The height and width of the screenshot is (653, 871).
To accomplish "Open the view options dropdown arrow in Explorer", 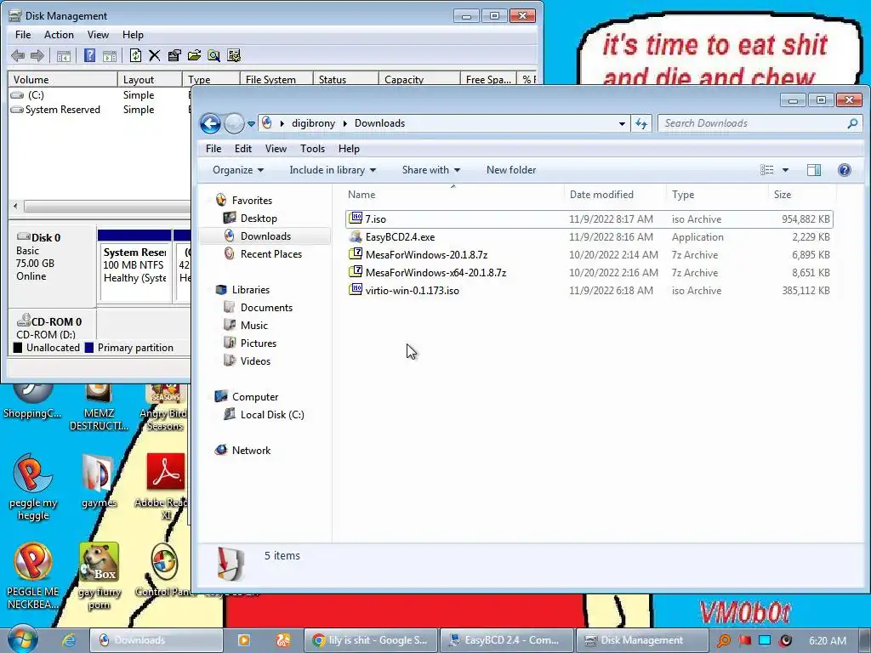I will click(785, 170).
